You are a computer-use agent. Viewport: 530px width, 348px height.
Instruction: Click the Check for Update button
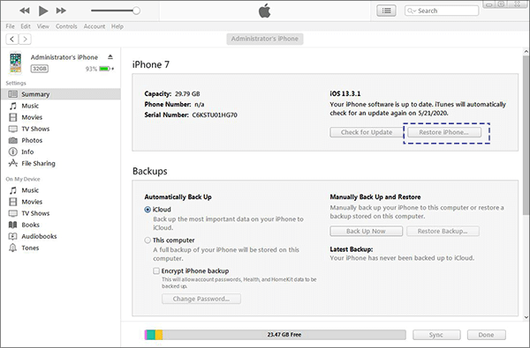(367, 132)
